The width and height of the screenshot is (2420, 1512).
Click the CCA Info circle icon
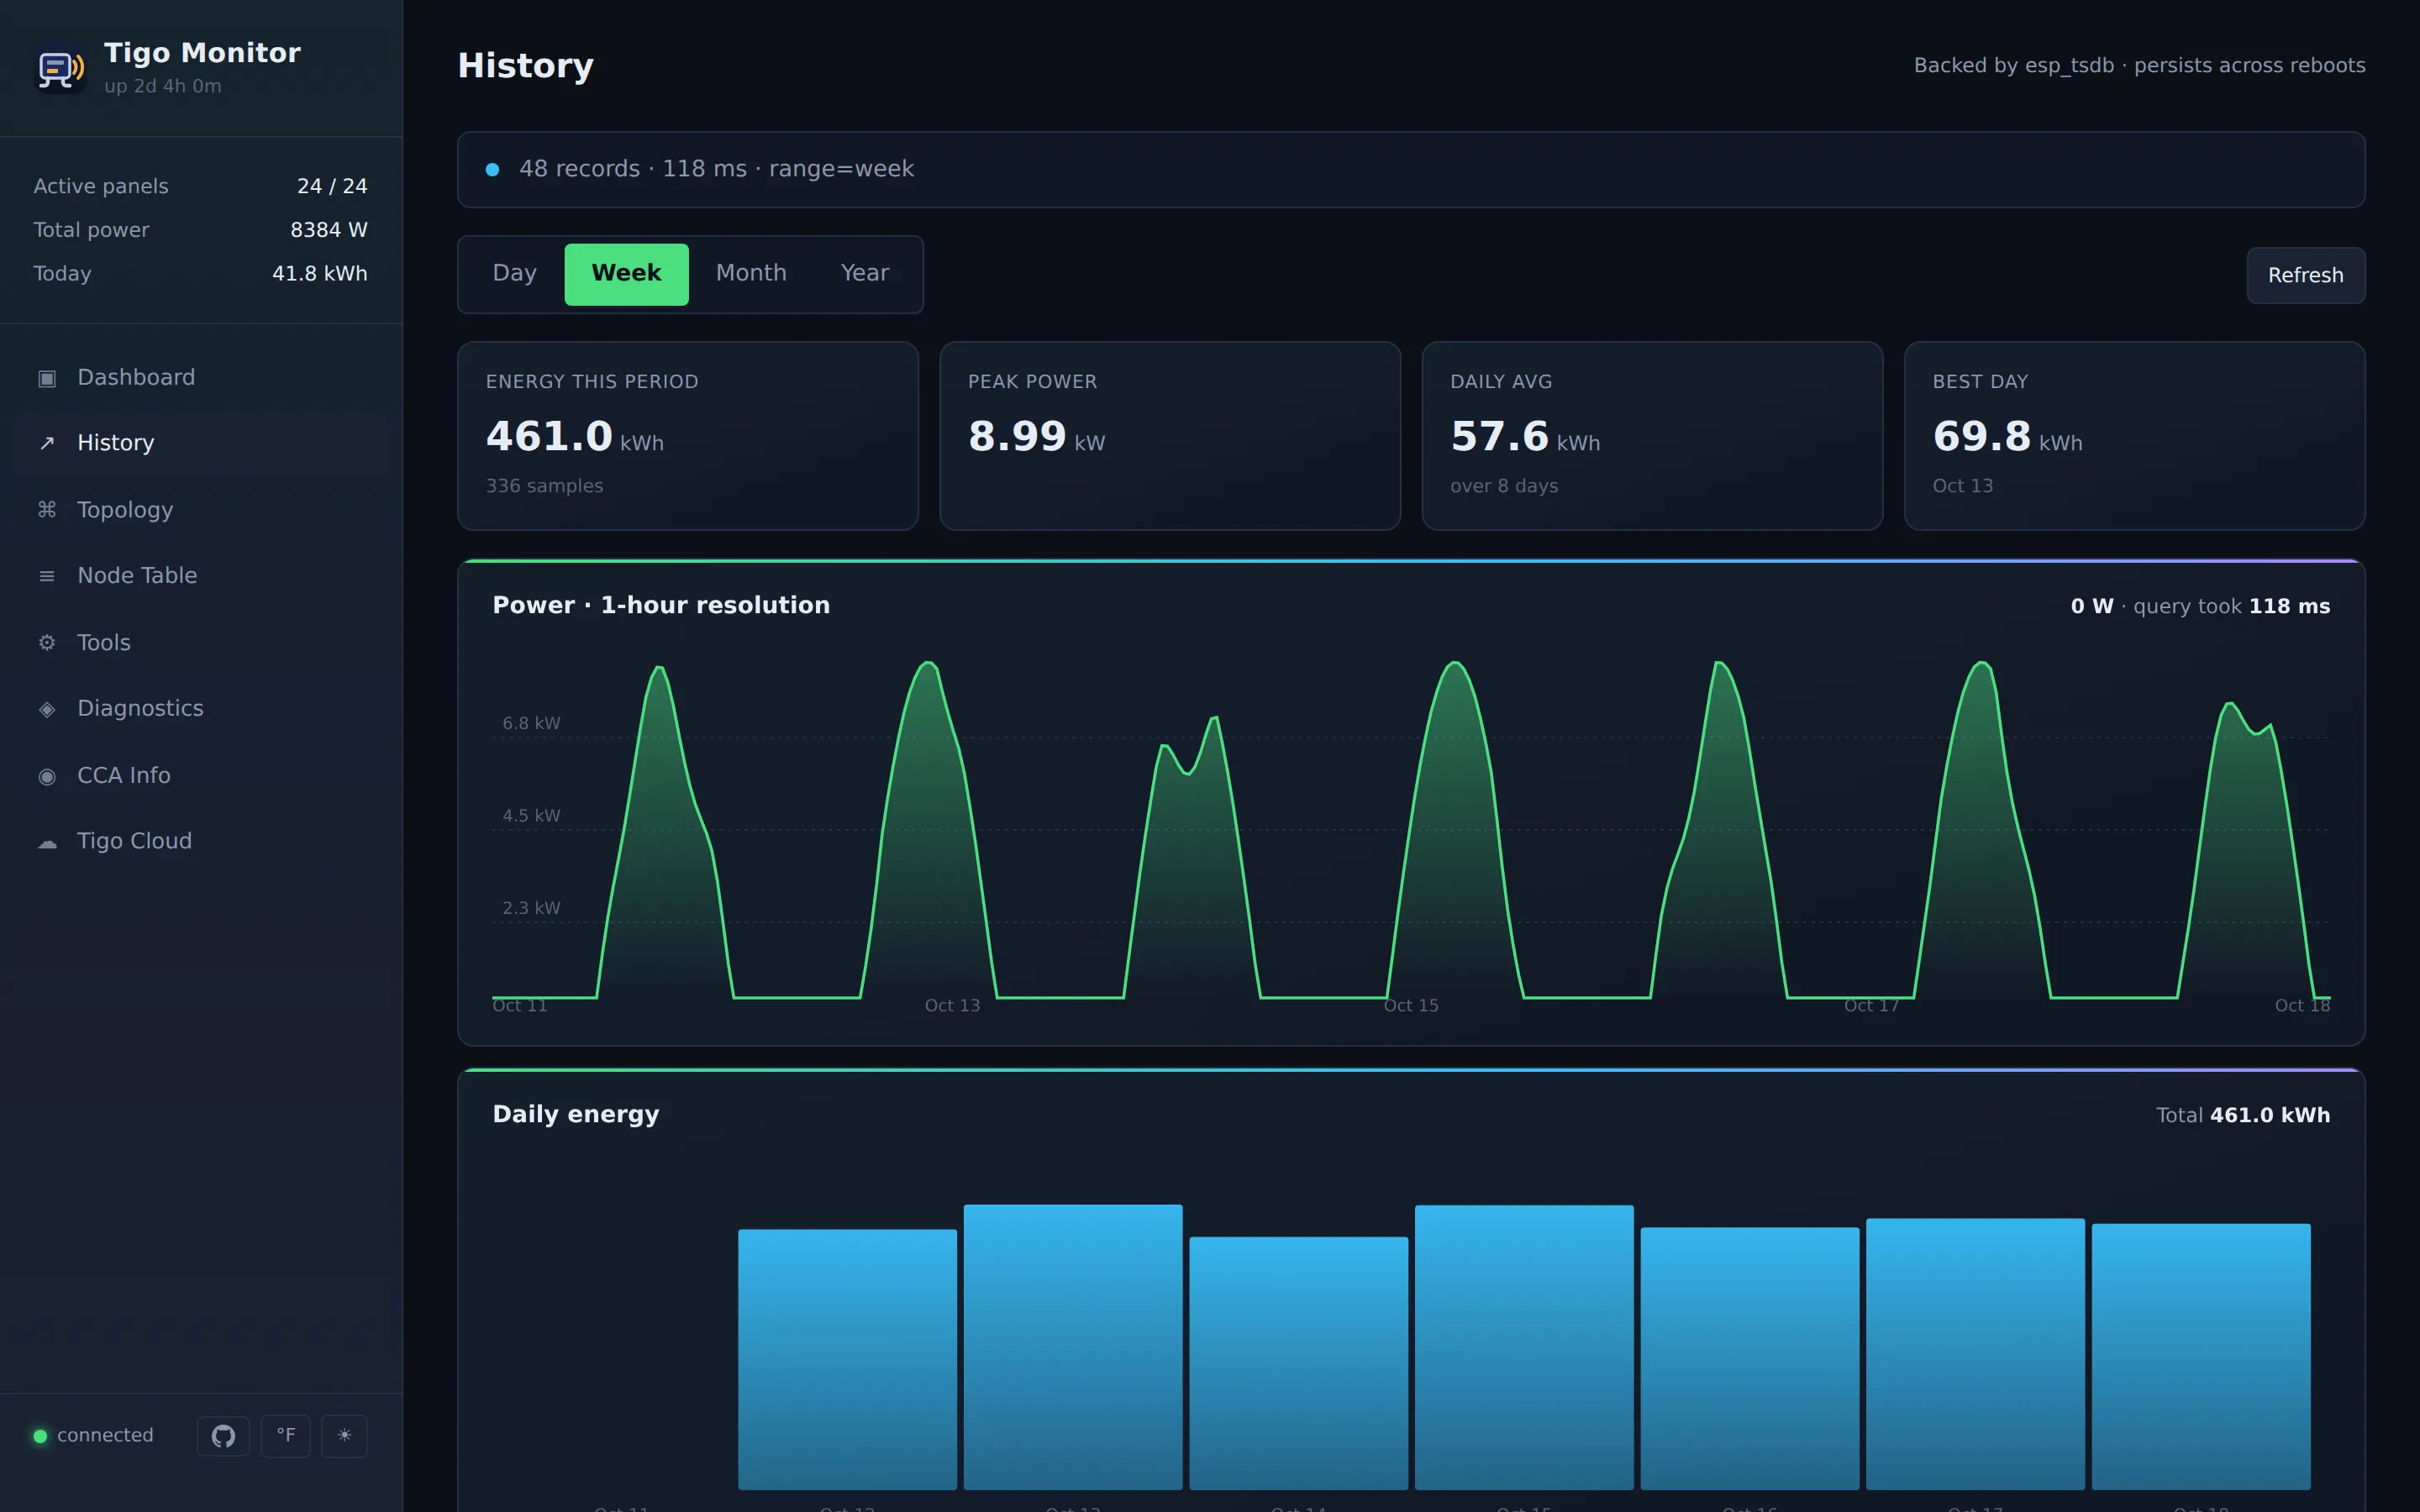point(47,776)
